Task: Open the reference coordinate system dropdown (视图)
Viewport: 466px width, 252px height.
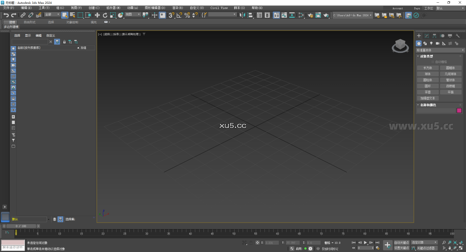Action: [132, 14]
